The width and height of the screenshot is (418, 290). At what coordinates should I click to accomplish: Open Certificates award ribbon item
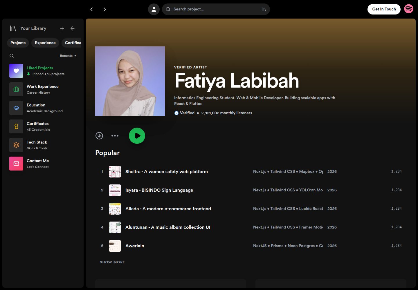[43, 126]
